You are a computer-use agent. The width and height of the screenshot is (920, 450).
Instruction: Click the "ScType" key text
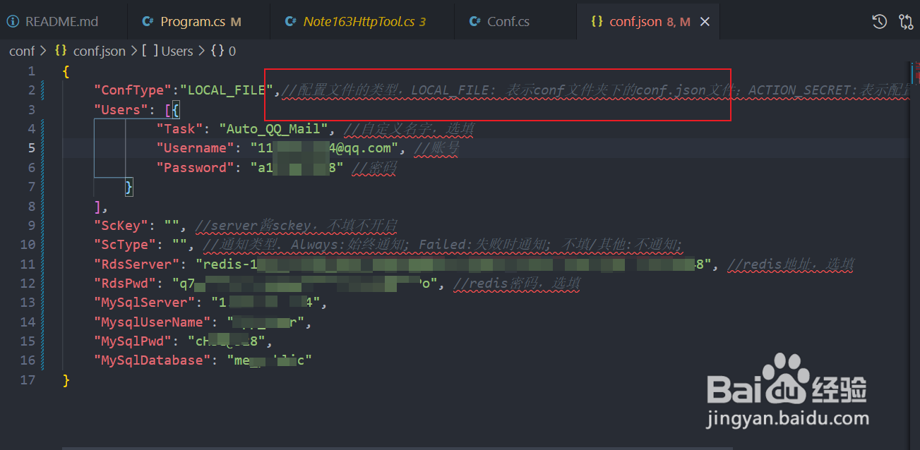coord(125,245)
